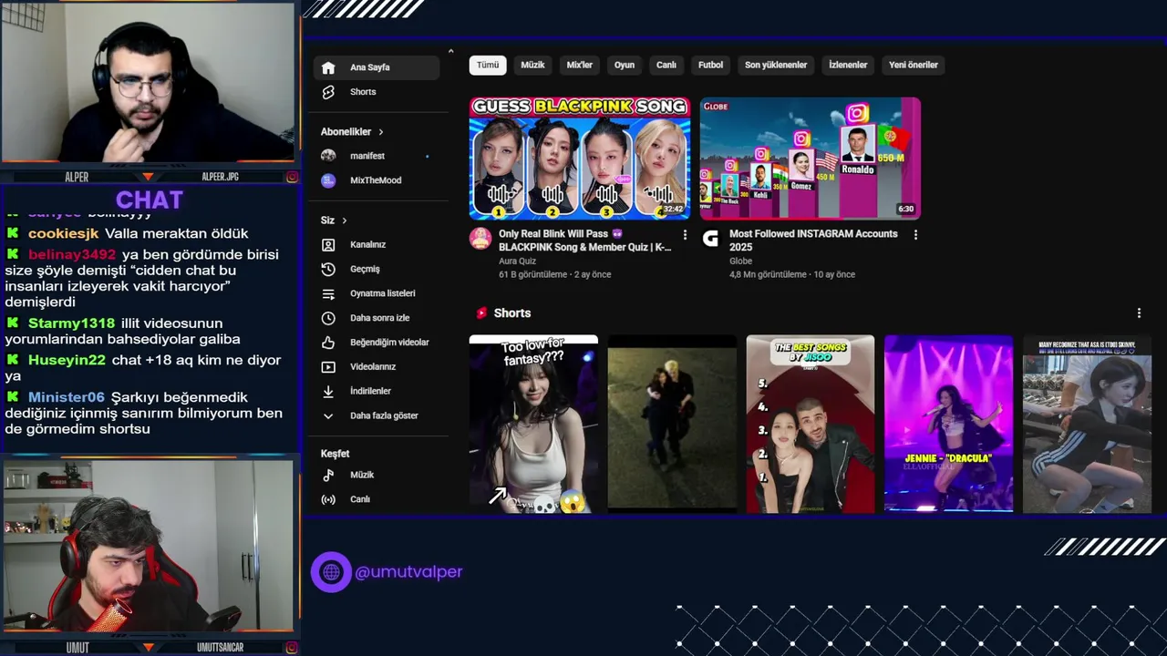Click Instagram icon on UMUT webcam bar
This screenshot has width=1167, height=656.
point(293,648)
